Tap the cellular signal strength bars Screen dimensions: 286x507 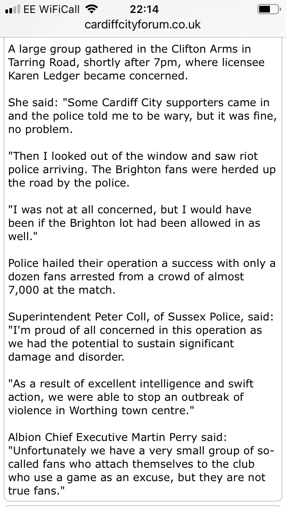[13, 9]
